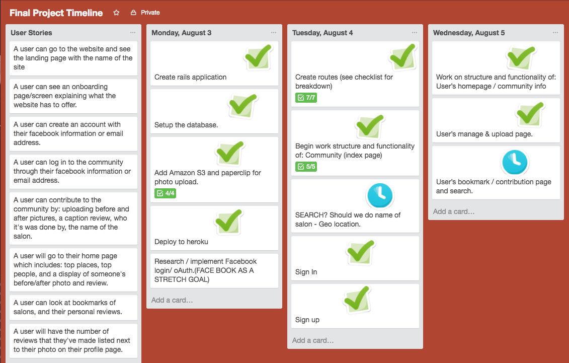The image size is (569, 363).
Task: Click the checkmark sticker on Sign In card
Action: 360,252
